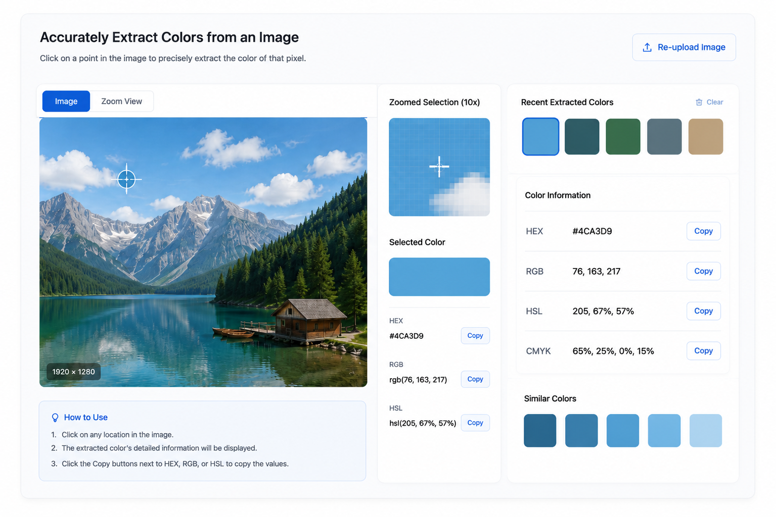
Task: Clear the recent extracted colors
Action: point(709,102)
